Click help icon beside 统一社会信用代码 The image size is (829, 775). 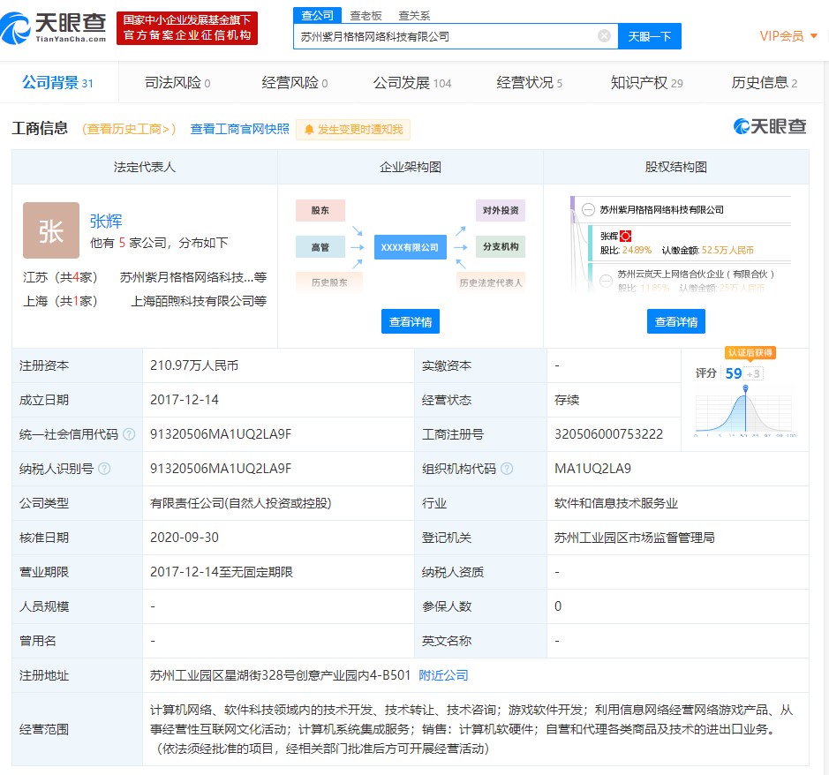(x=129, y=434)
